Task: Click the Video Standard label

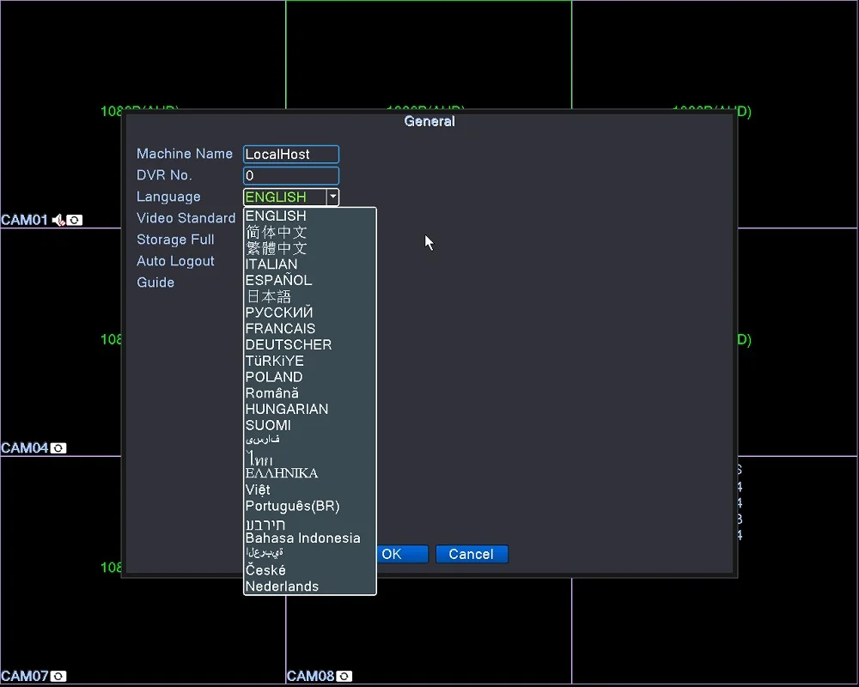Action: click(186, 218)
